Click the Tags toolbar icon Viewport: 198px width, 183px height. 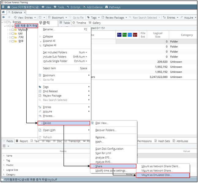pos(88,17)
